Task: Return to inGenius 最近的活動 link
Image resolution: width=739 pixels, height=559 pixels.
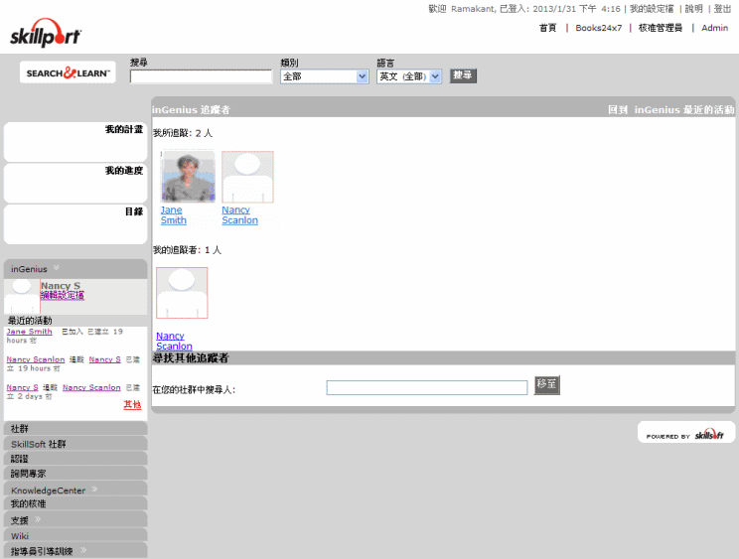Action: (x=671, y=110)
